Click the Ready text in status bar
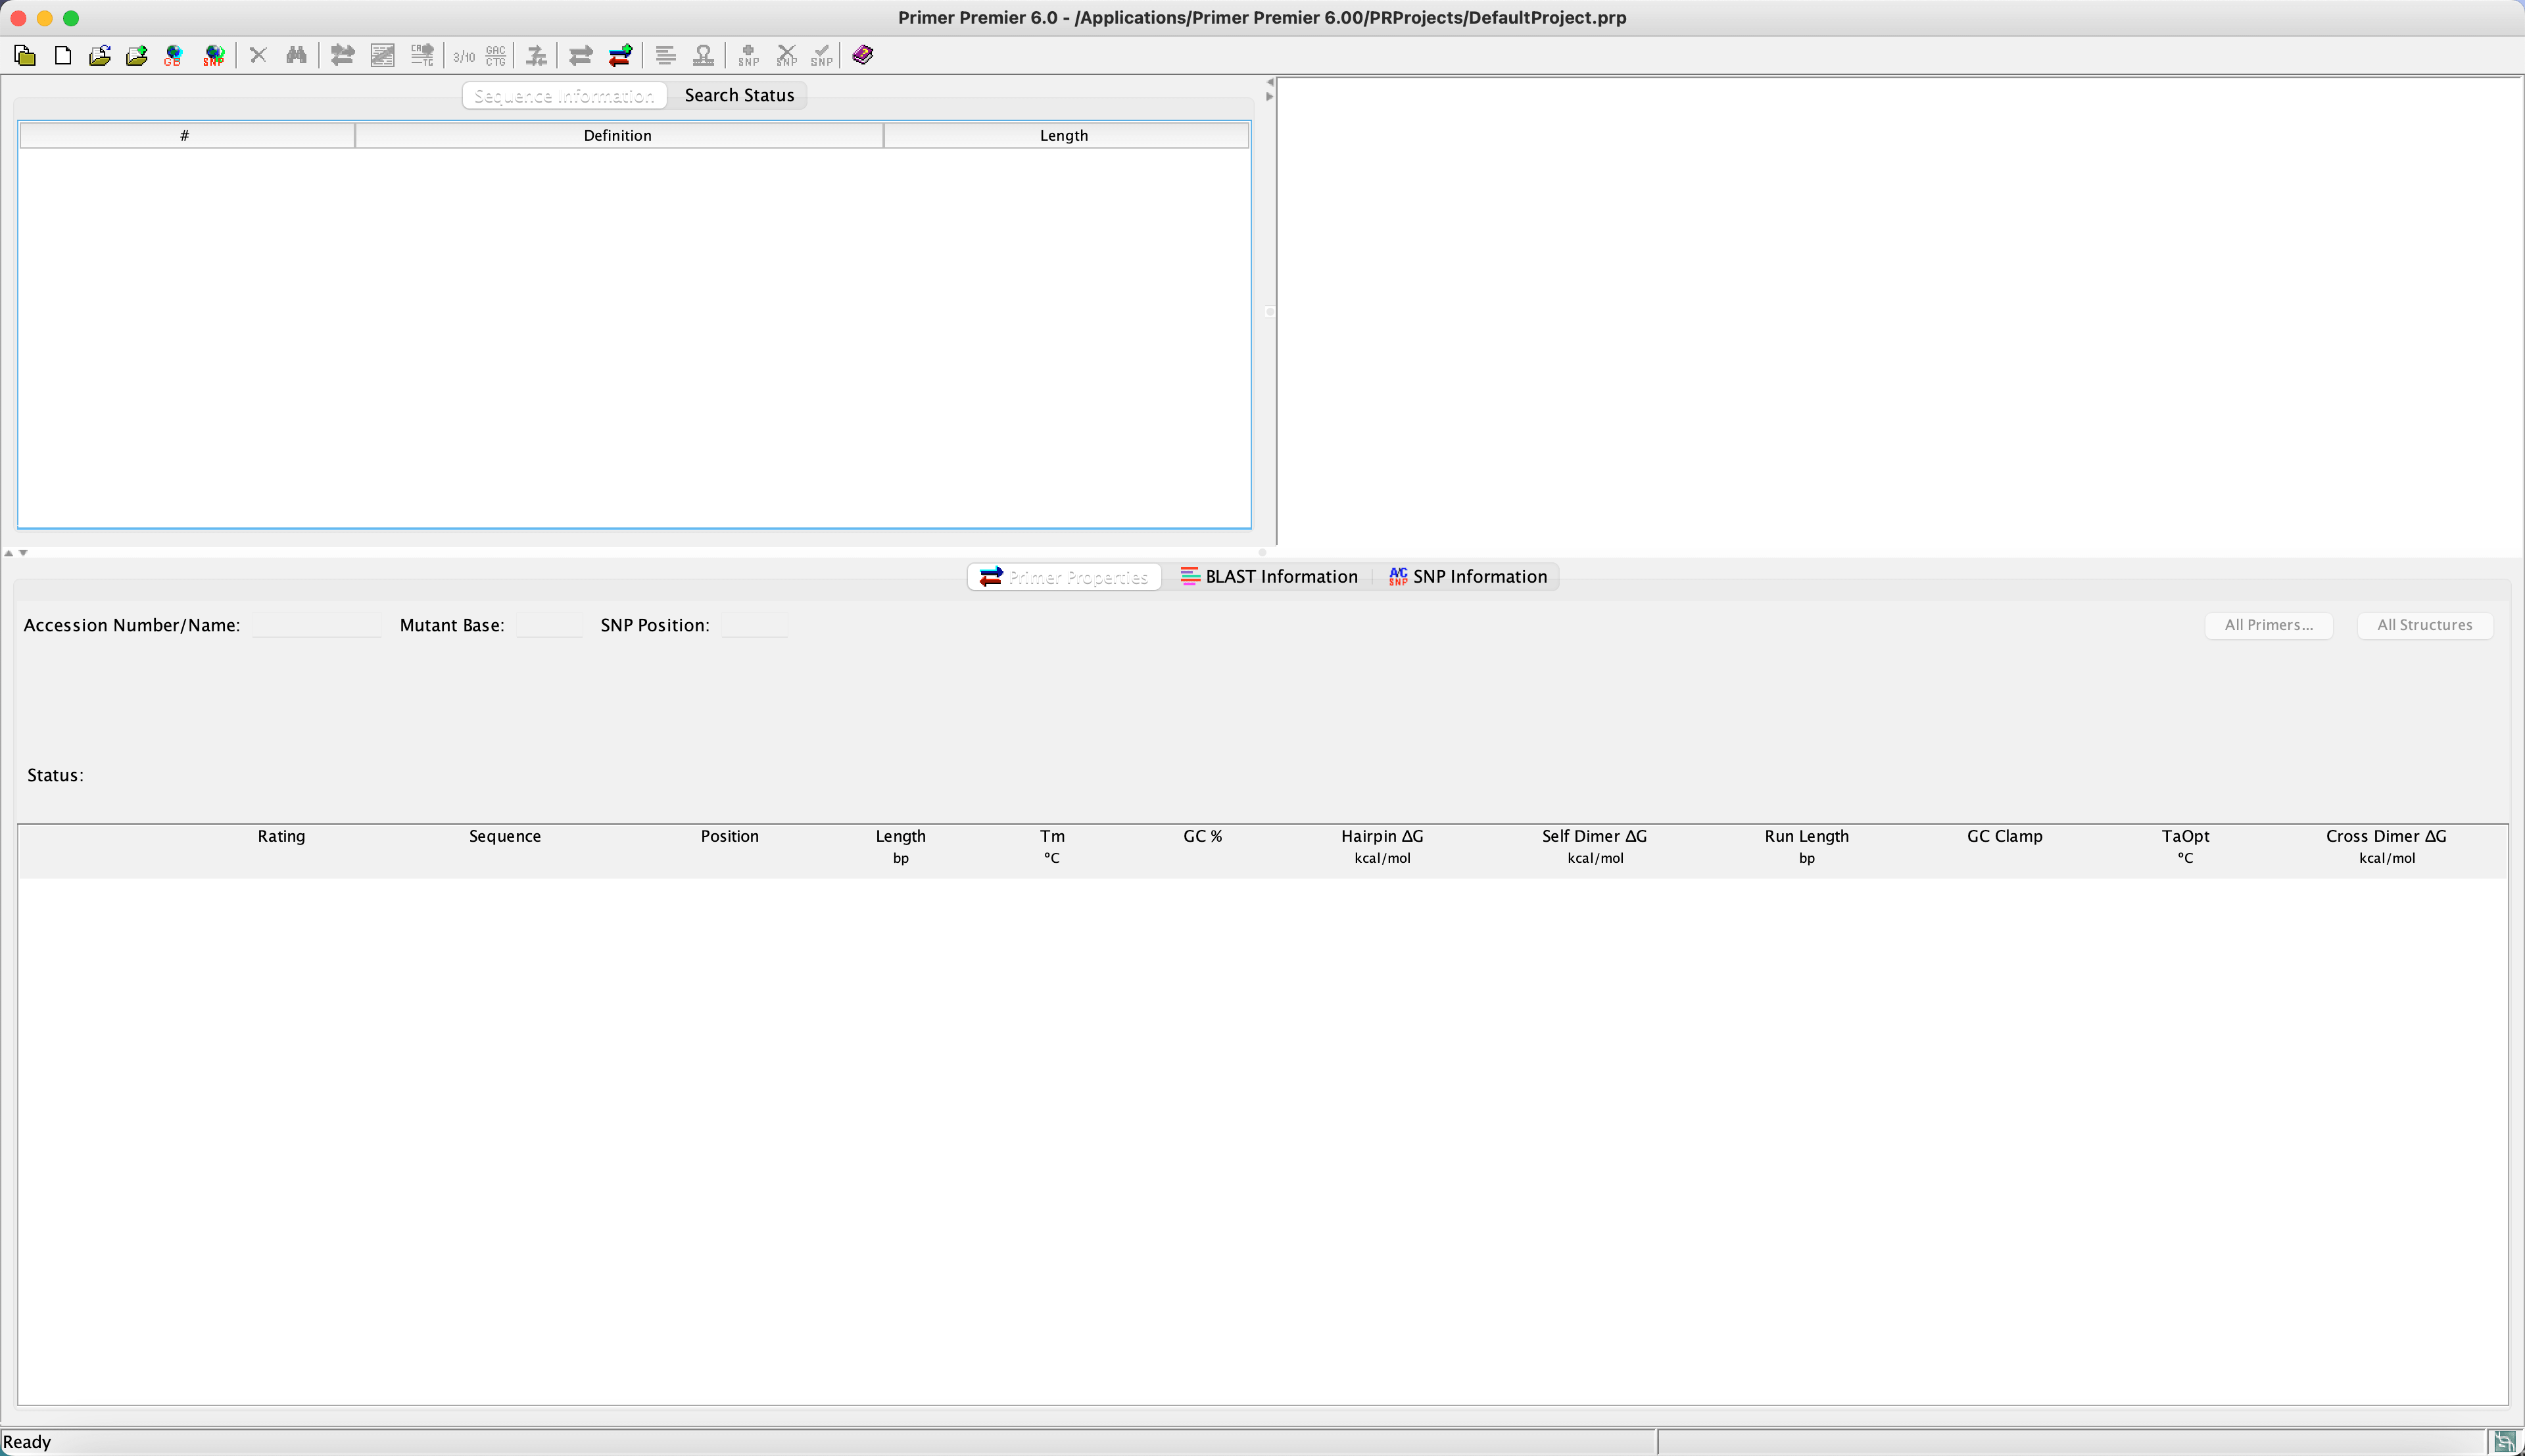 pos(27,1442)
